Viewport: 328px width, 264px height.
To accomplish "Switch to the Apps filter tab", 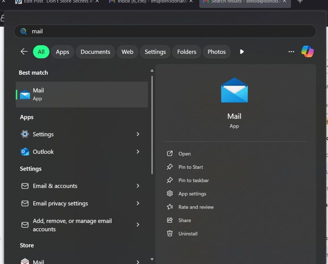I will pos(62,52).
